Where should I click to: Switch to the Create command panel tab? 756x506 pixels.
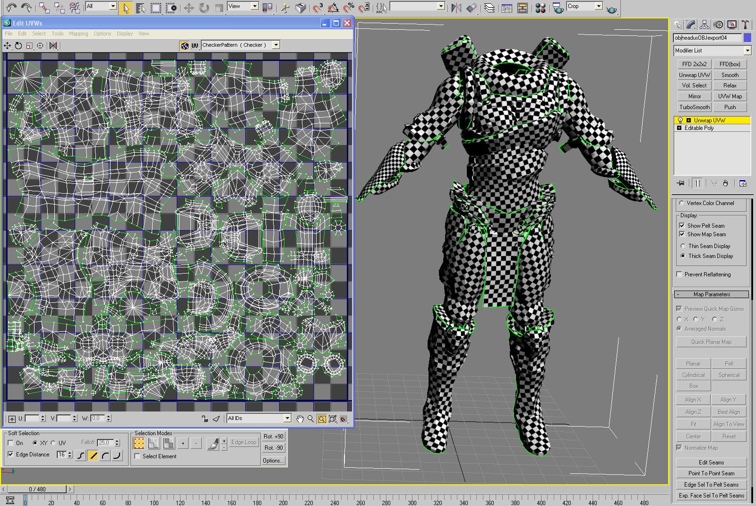[x=678, y=25]
